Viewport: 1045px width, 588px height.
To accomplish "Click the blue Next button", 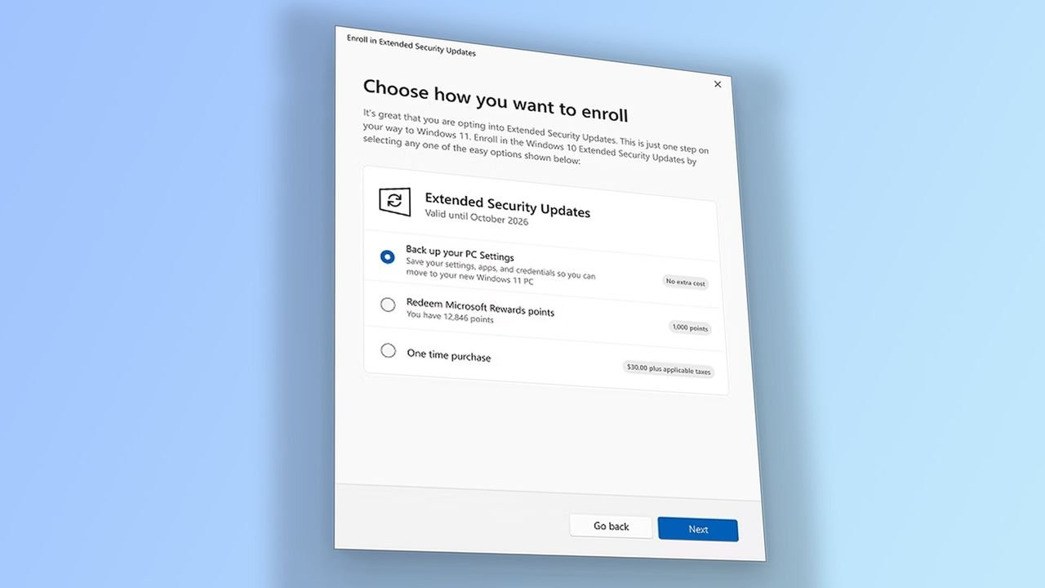I will coord(698,529).
